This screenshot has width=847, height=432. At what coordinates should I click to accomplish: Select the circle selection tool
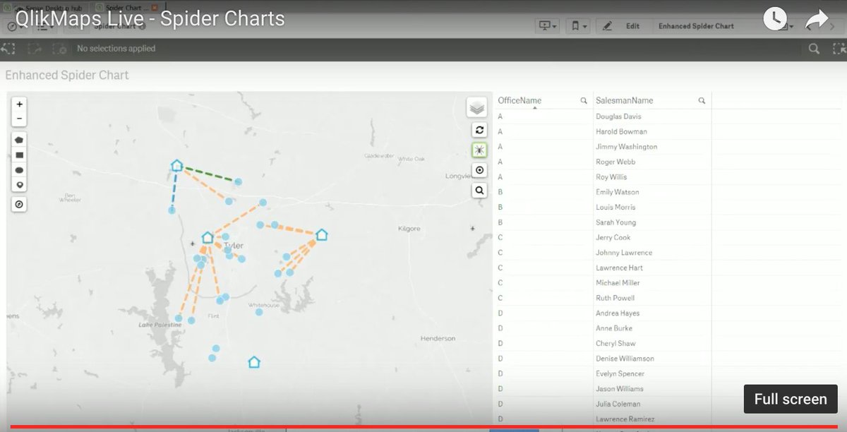[x=19, y=169]
